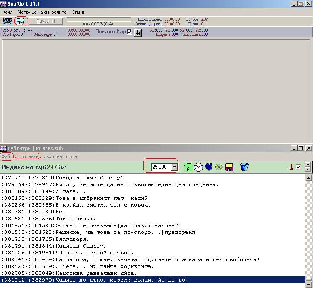Click the blue puzzle piece icon
This screenshot has width=313, height=288.
coord(209,167)
